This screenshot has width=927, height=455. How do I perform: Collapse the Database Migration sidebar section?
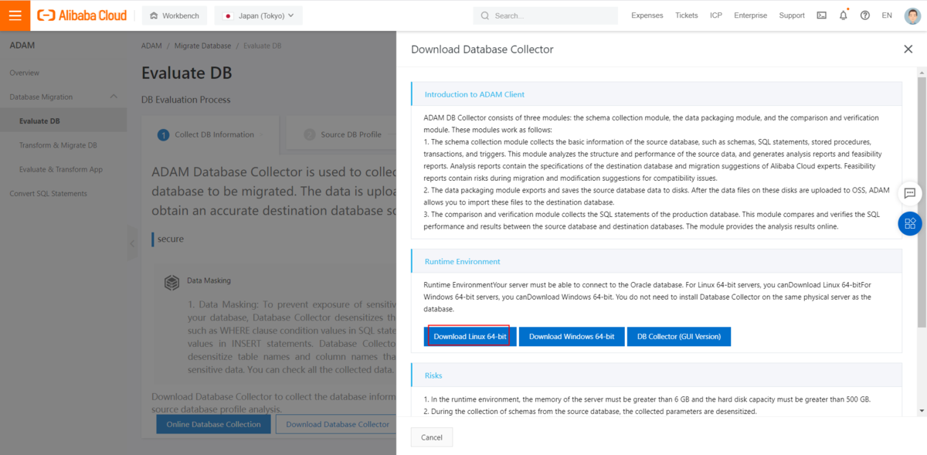point(114,97)
